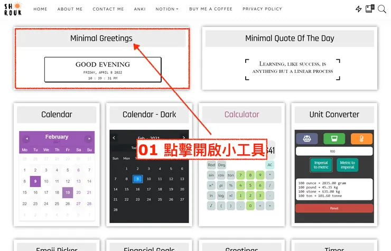Click the AC clear key
The width and height of the screenshot is (391, 251).
(x=269, y=165)
